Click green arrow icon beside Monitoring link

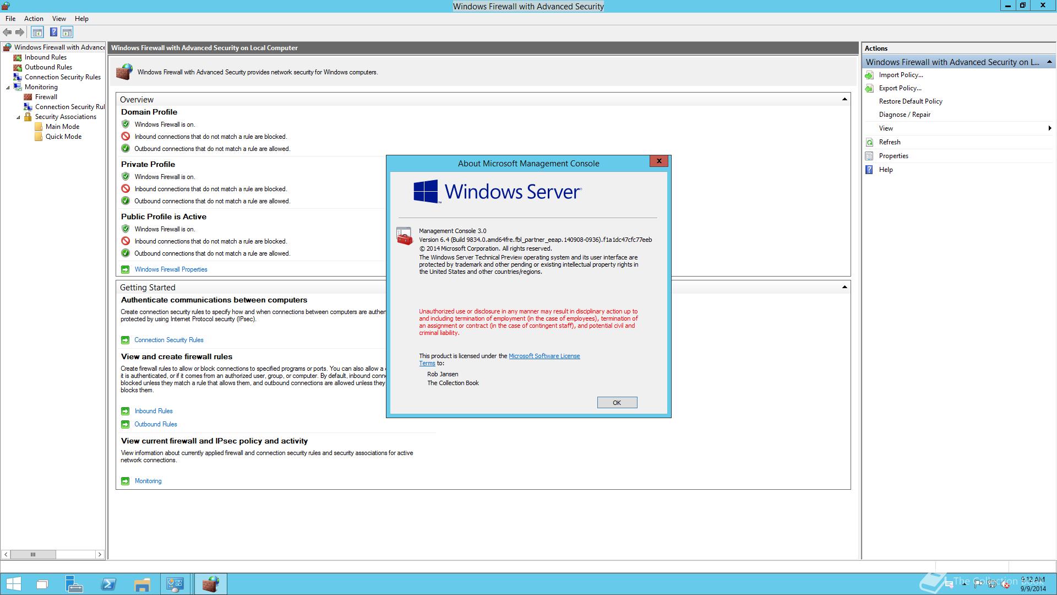pyautogui.click(x=125, y=481)
